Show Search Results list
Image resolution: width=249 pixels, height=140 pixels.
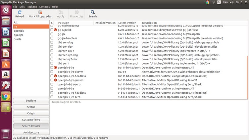[31, 126]
